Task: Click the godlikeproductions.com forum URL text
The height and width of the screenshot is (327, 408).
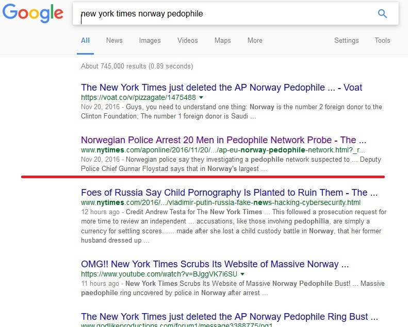Action: coord(177,325)
